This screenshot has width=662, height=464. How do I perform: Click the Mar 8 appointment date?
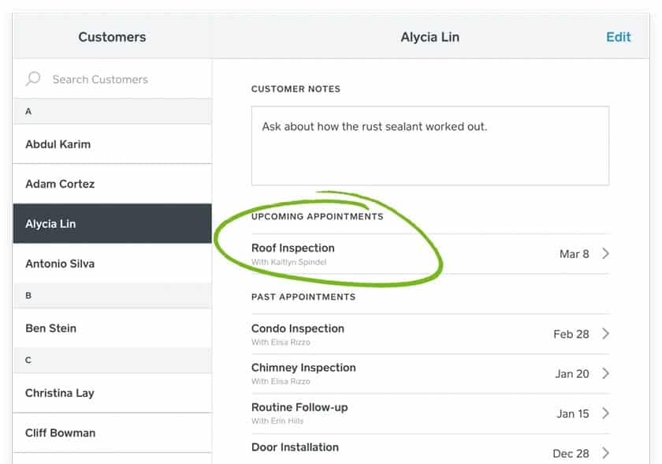coord(576,254)
